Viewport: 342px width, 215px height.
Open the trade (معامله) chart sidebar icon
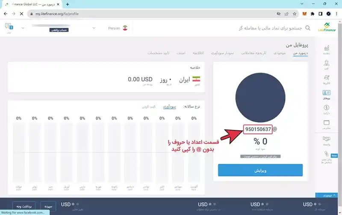(327, 50)
